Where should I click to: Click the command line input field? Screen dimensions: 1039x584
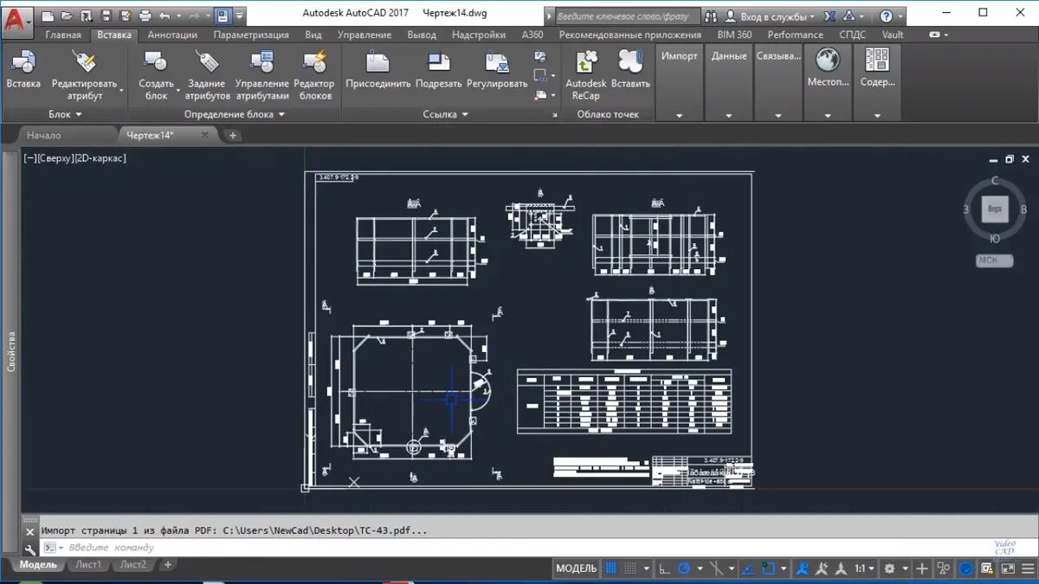[519, 548]
